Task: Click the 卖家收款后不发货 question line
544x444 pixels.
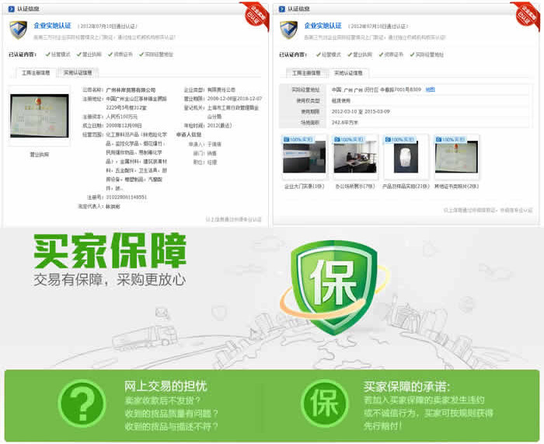Action: point(162,400)
